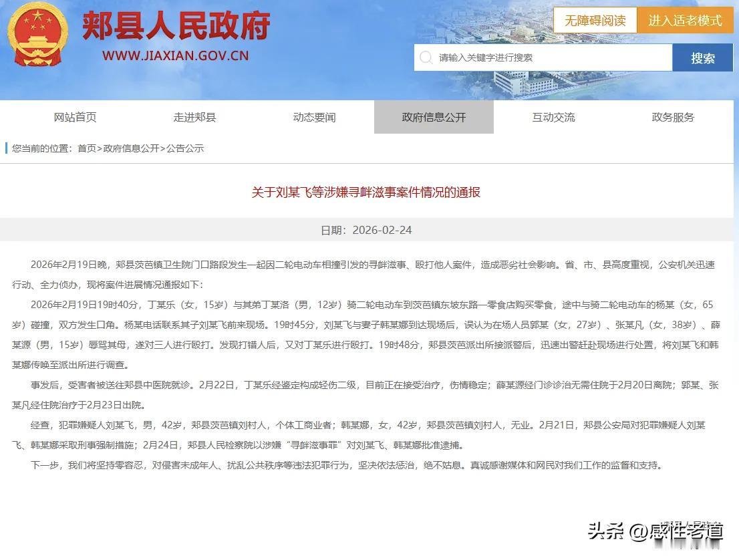Open 无障碍阅读 accessibility reading
This screenshot has width=739, height=556.
tap(595, 20)
